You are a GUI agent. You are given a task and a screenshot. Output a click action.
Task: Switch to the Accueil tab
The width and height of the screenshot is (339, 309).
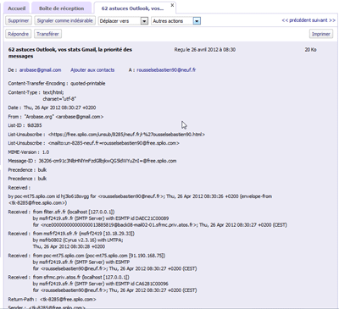click(x=17, y=8)
